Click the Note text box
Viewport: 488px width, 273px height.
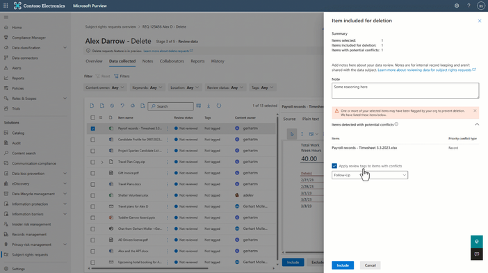coord(405,90)
